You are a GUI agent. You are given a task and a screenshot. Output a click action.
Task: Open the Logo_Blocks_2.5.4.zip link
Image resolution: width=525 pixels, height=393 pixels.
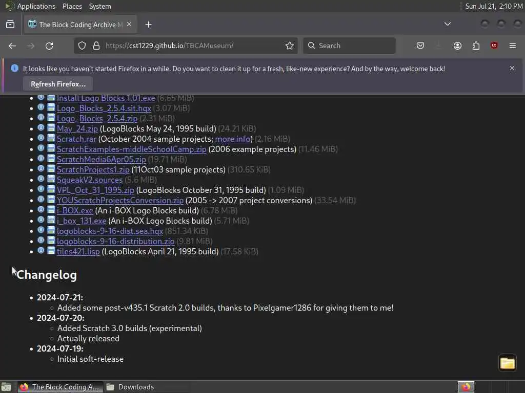(97, 119)
